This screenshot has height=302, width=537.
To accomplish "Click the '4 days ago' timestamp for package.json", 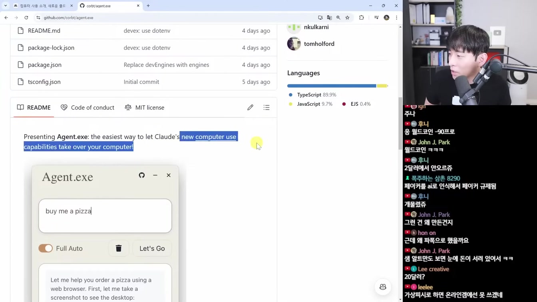I will pos(256,65).
